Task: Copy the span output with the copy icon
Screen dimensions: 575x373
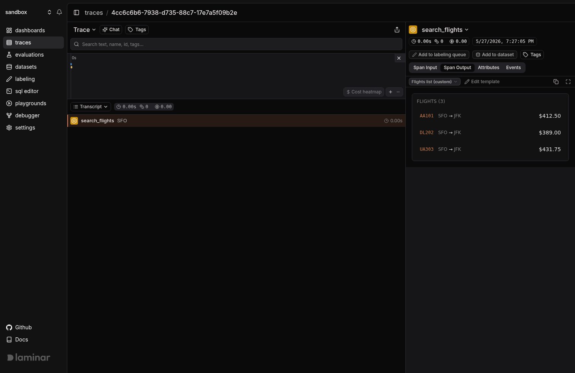Action: pyautogui.click(x=556, y=82)
